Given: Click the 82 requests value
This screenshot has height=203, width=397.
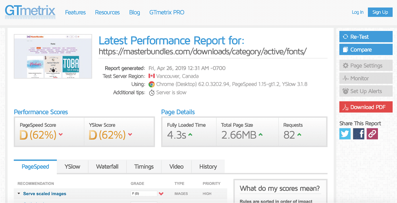Looking at the screenshot, I should [289, 135].
